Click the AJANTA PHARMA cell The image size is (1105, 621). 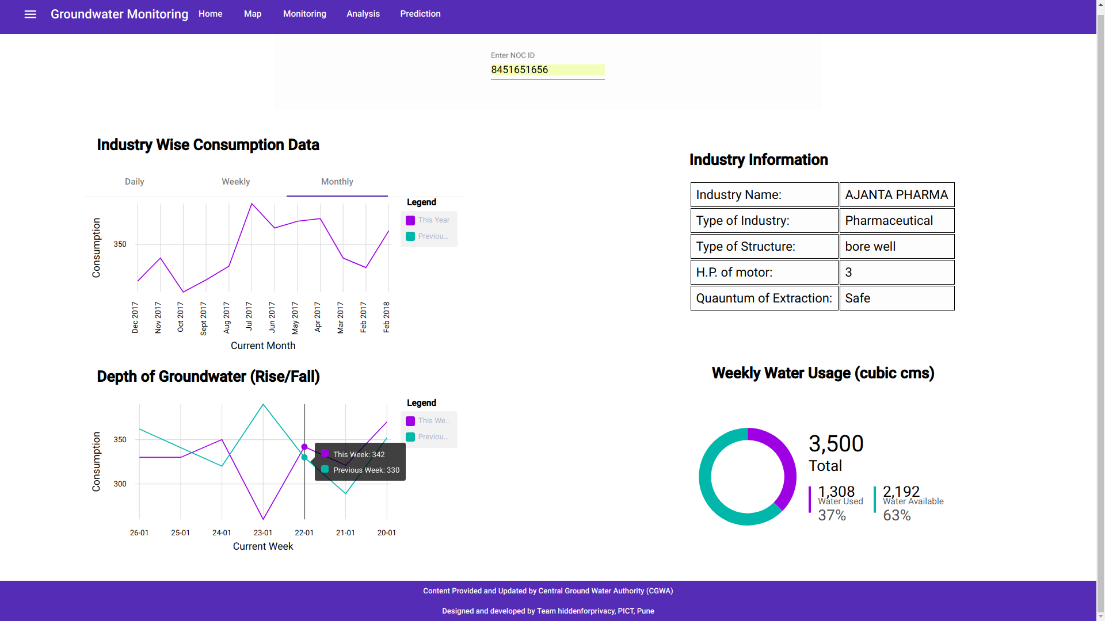point(897,195)
